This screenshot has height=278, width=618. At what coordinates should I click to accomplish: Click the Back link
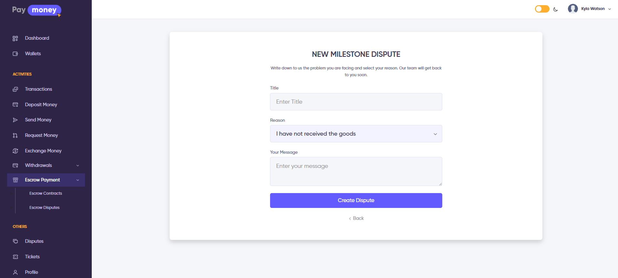356,218
